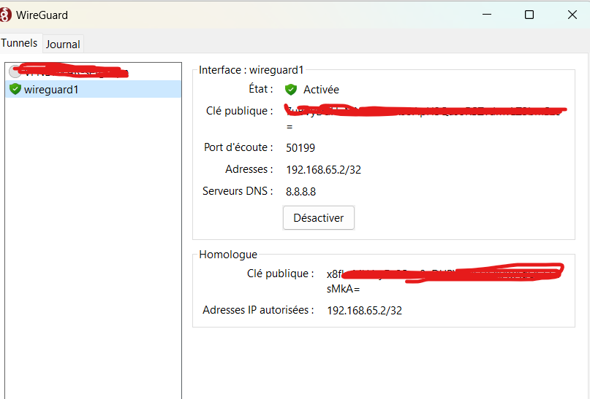Click the État label

coord(261,89)
